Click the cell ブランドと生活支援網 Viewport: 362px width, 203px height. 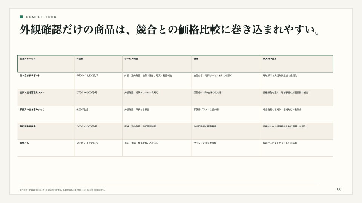[226, 148]
